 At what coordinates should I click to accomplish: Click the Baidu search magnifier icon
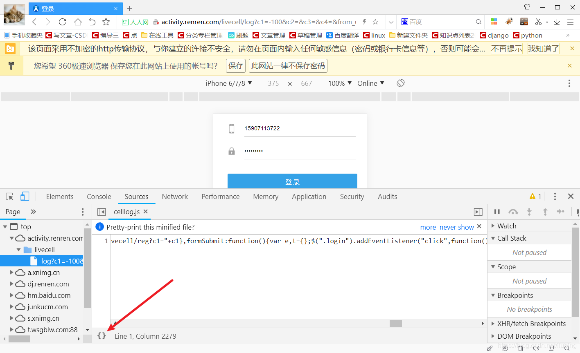(478, 22)
